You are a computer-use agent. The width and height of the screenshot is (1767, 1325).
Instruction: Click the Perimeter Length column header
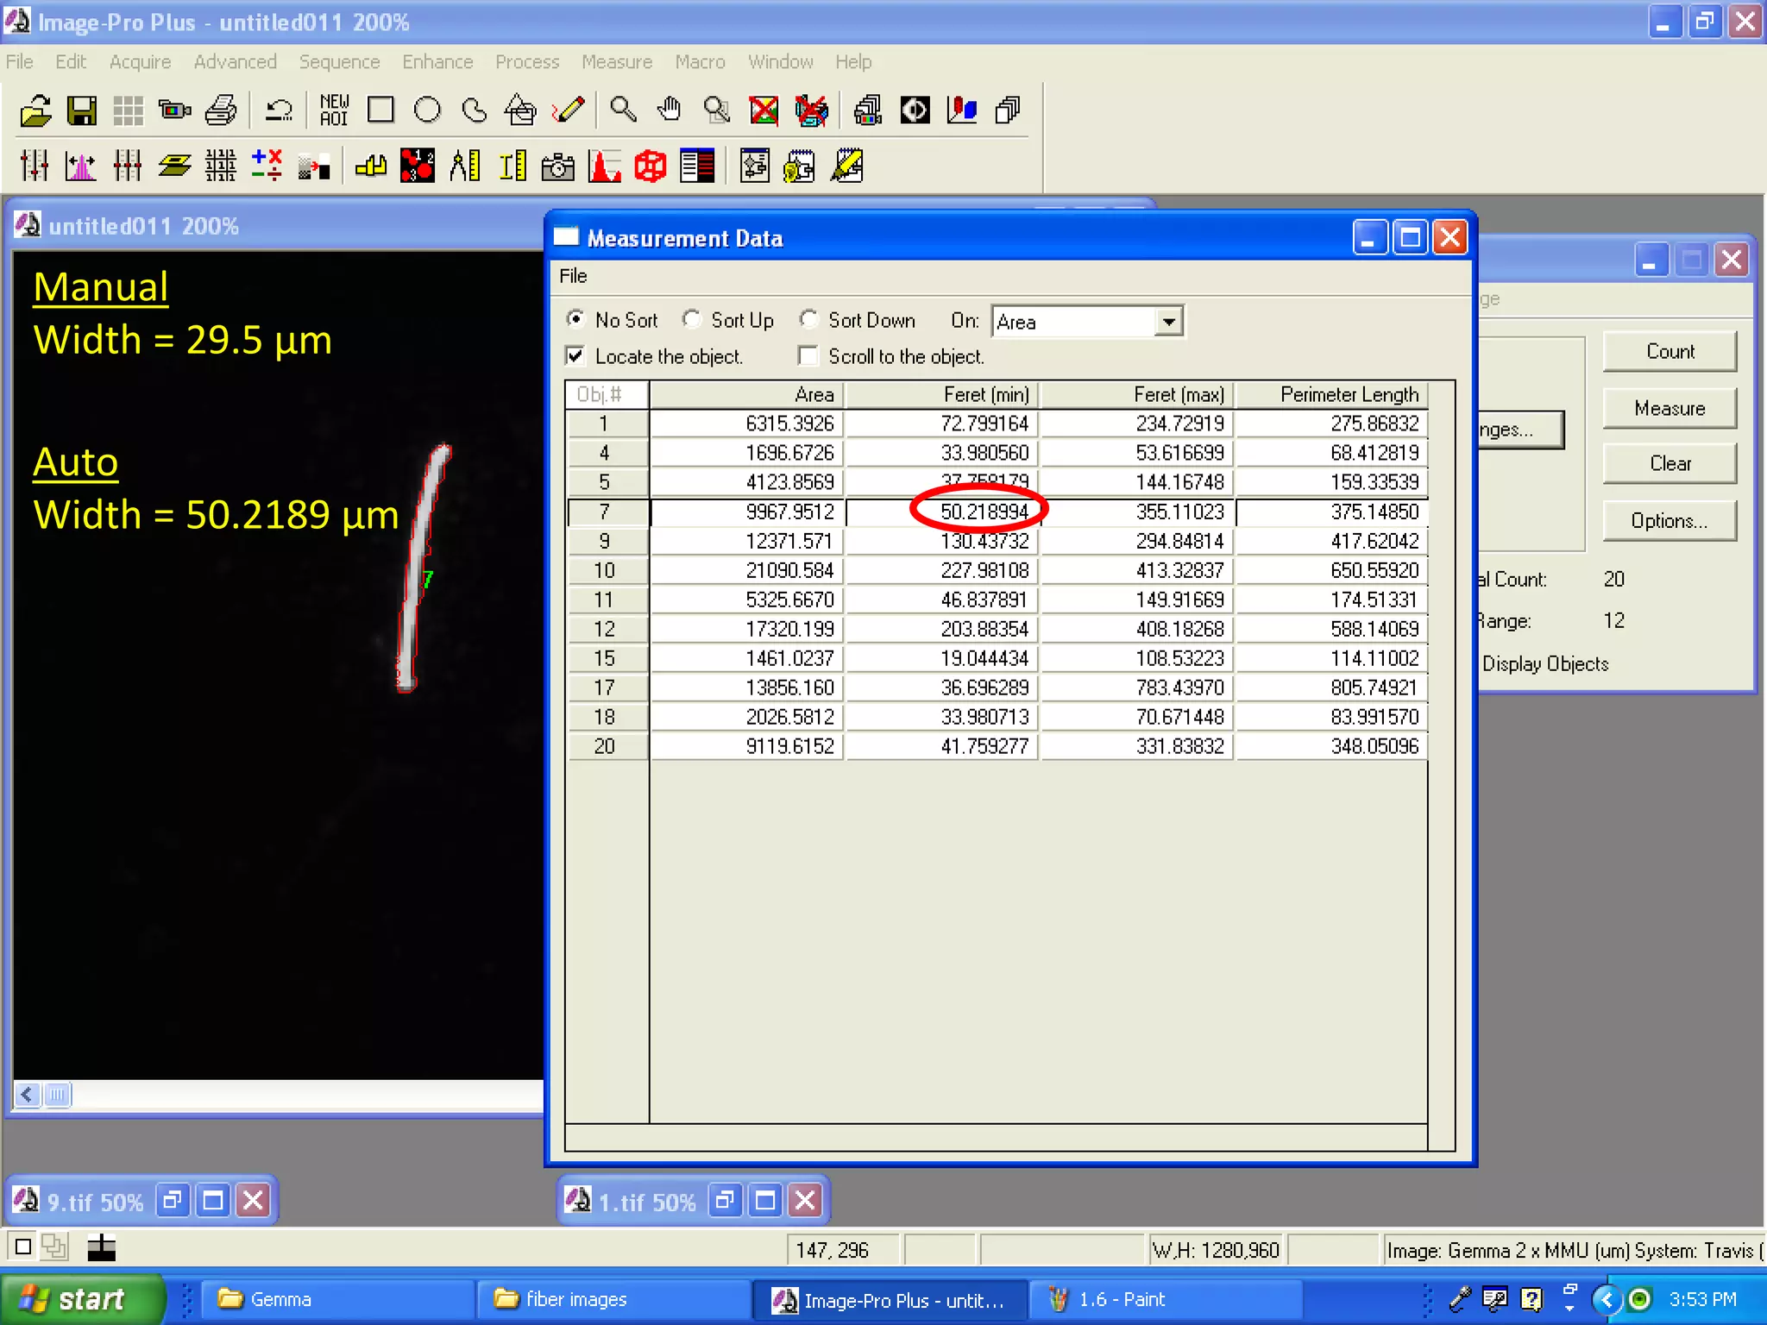[x=1333, y=395]
